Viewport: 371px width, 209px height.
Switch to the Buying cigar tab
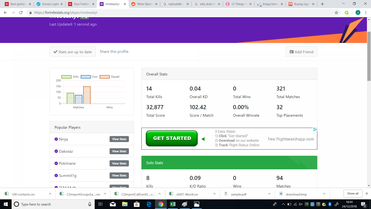(x=301, y=4)
